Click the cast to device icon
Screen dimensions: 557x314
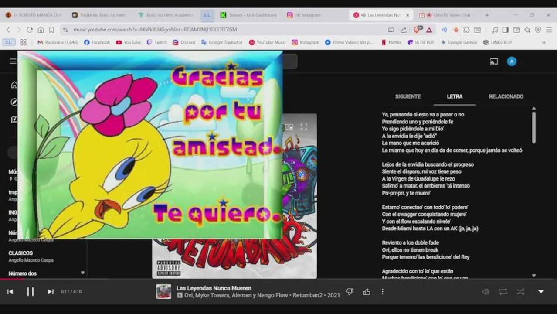point(494,61)
